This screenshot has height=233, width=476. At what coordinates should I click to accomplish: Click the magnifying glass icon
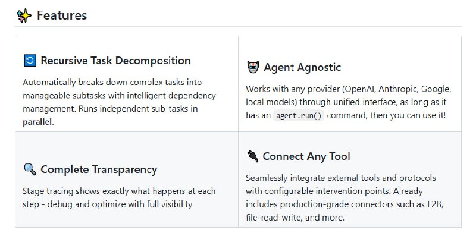coord(30,169)
